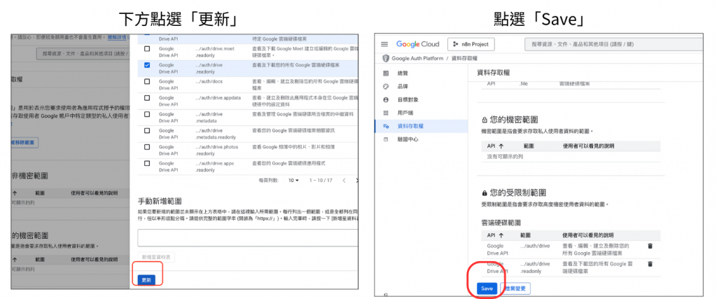Click the "每頁列數:" label
717x299 pixels.
[268, 181]
